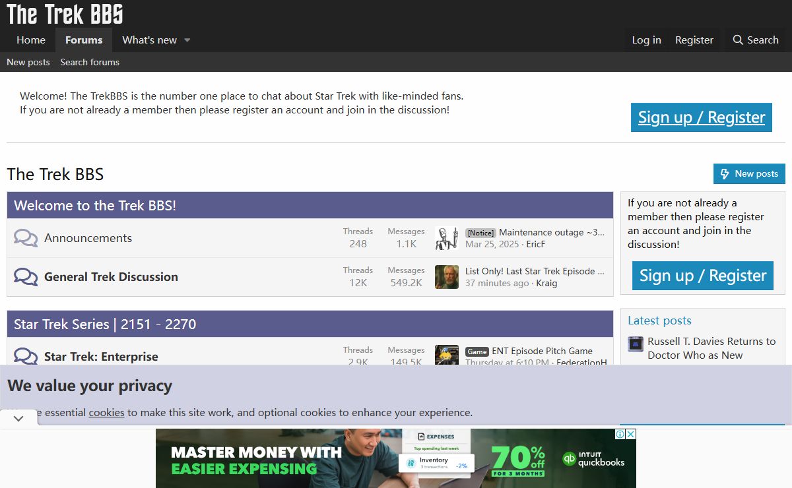Screen dimensions: 792x488
Task: Open the List Only! Last Star Trek Episode thread
Action: [535, 271]
